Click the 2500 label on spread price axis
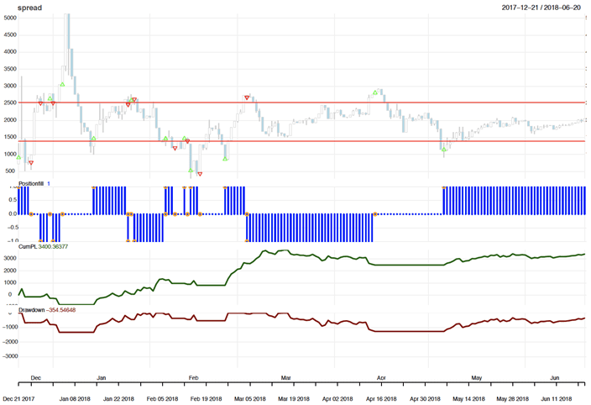Image resolution: width=591 pixels, height=405 pixels. tap(10, 103)
